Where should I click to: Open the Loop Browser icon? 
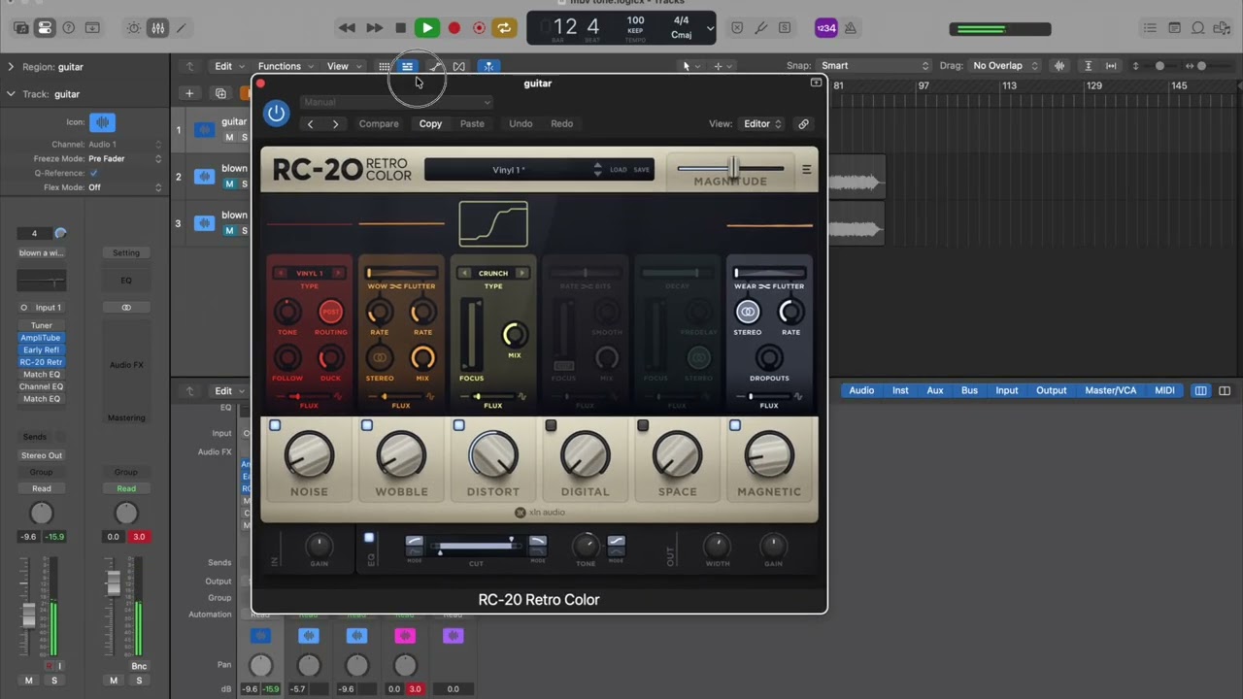[x=1198, y=28]
